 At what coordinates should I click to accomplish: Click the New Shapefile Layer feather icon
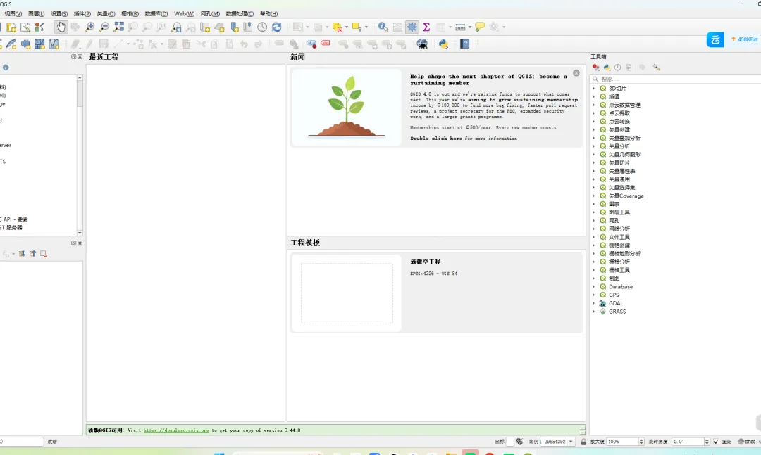11,44
